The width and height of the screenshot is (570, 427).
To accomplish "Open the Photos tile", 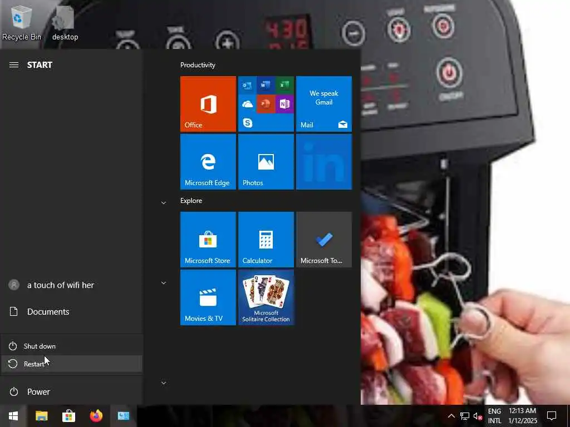I will 266,162.
